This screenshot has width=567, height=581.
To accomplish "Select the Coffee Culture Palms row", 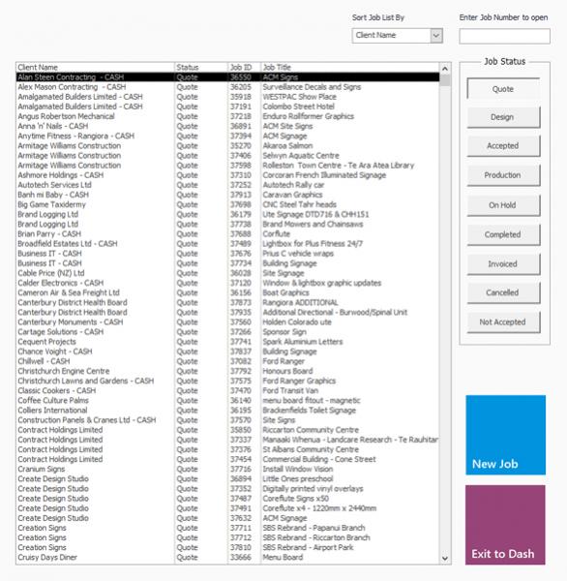I will point(227,401).
